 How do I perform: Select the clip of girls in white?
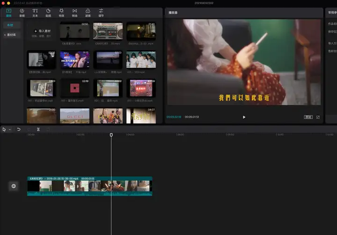point(141,60)
